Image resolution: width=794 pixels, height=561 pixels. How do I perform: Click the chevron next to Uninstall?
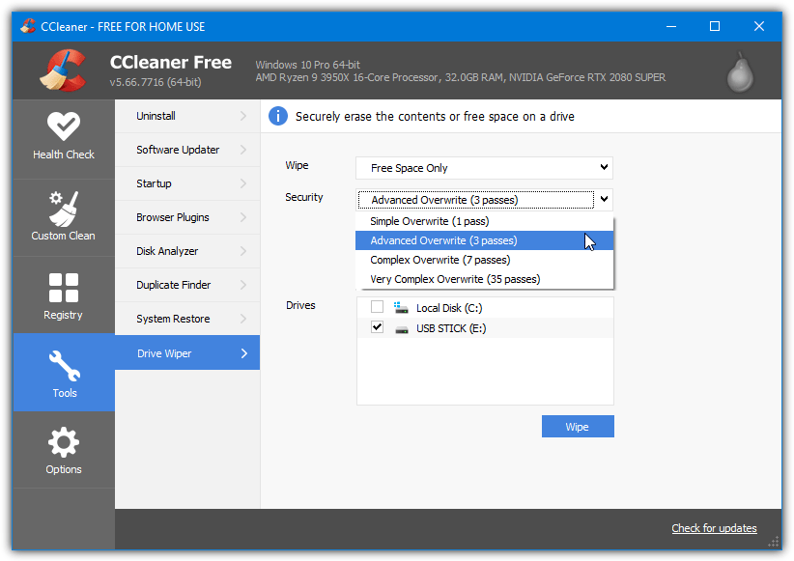243,116
